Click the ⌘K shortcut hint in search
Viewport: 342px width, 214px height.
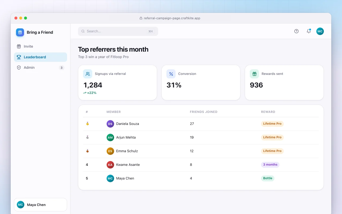click(x=151, y=31)
